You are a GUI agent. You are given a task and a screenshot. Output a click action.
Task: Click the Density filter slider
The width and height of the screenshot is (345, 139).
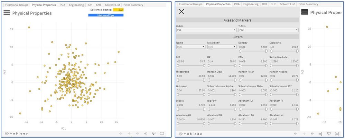coord(252,51)
